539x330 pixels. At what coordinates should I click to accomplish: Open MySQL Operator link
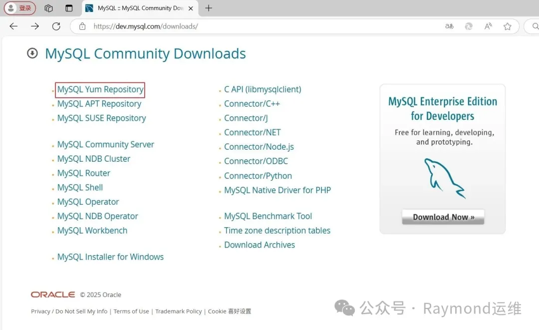coord(88,202)
